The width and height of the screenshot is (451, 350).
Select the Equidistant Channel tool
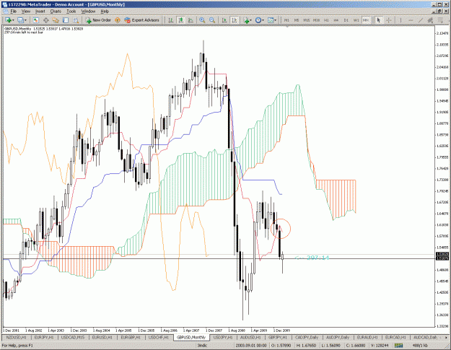[x=430, y=20]
